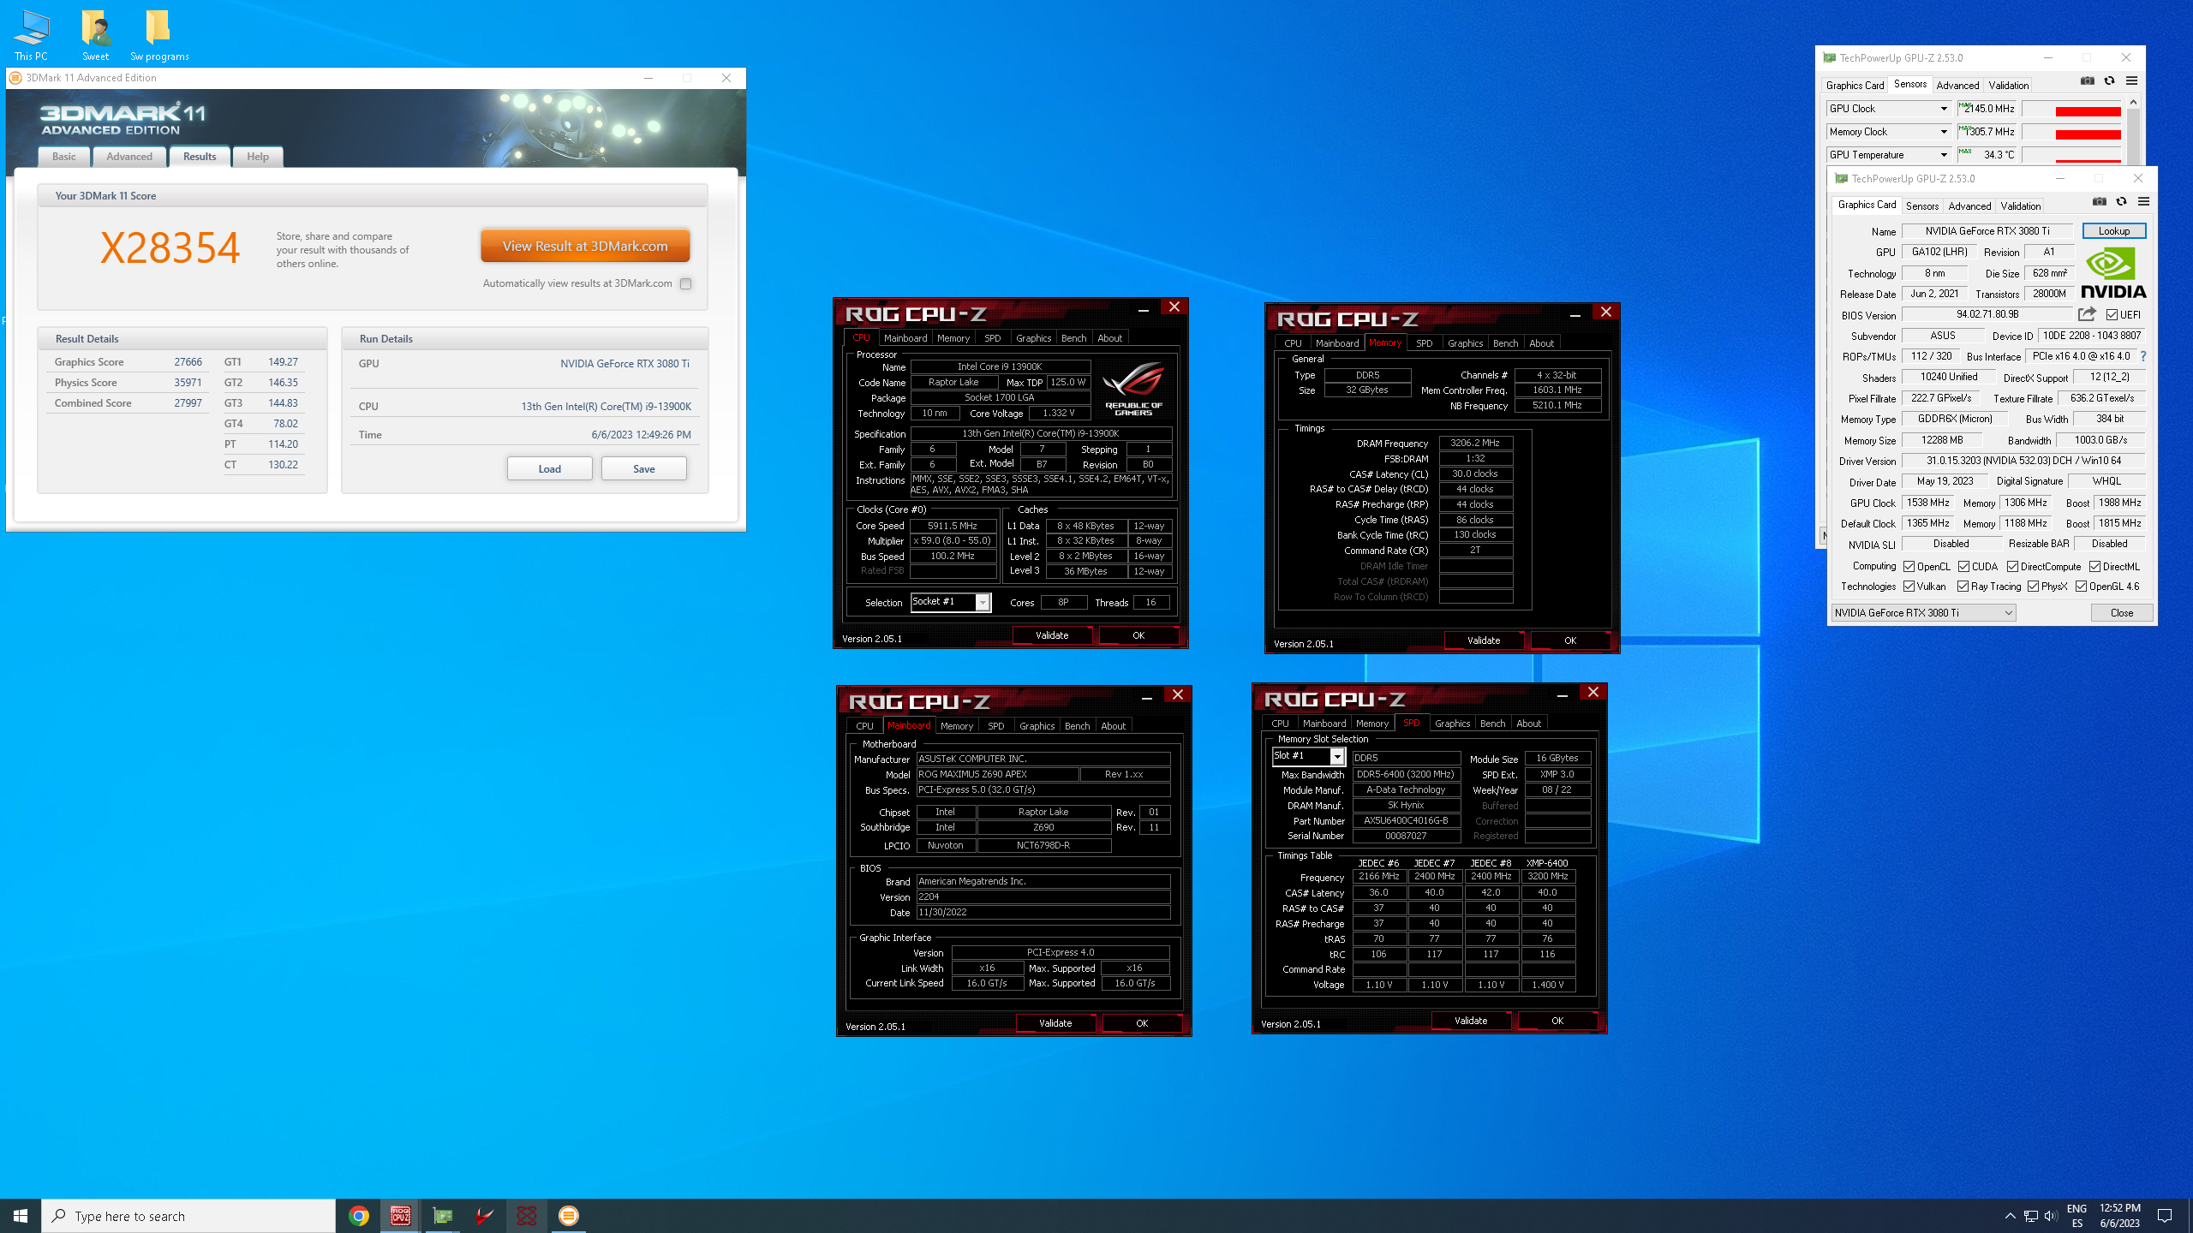Toggle UEFI checkbox in GPU-Z

click(2112, 315)
